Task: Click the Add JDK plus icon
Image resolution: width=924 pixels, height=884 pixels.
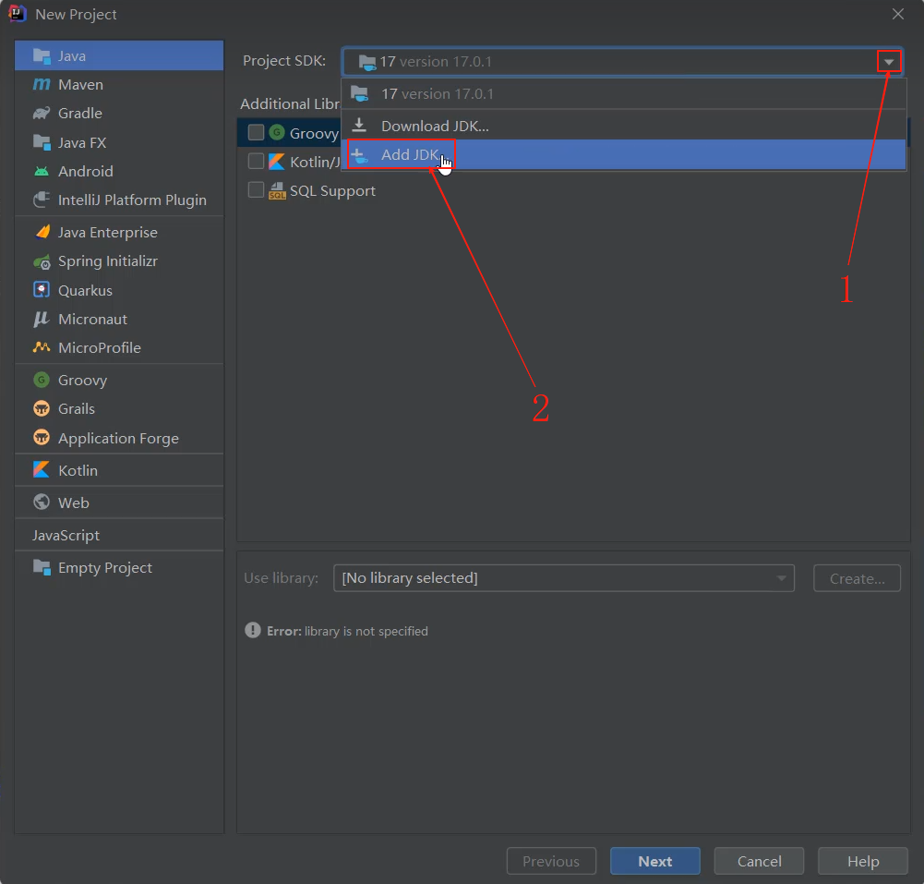Action: tap(359, 156)
